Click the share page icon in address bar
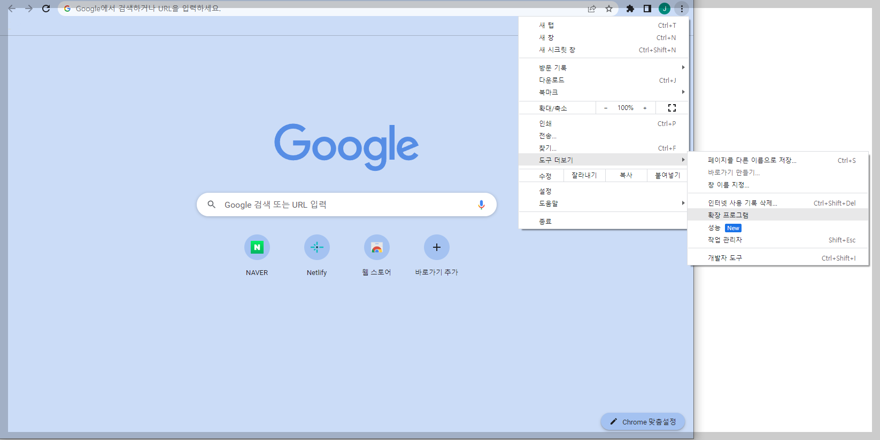 [x=592, y=9]
